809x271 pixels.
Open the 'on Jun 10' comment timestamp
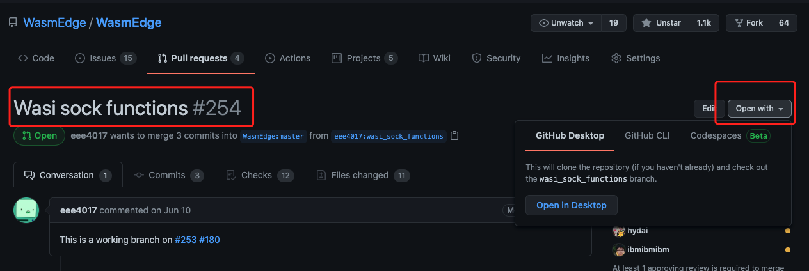coord(170,210)
